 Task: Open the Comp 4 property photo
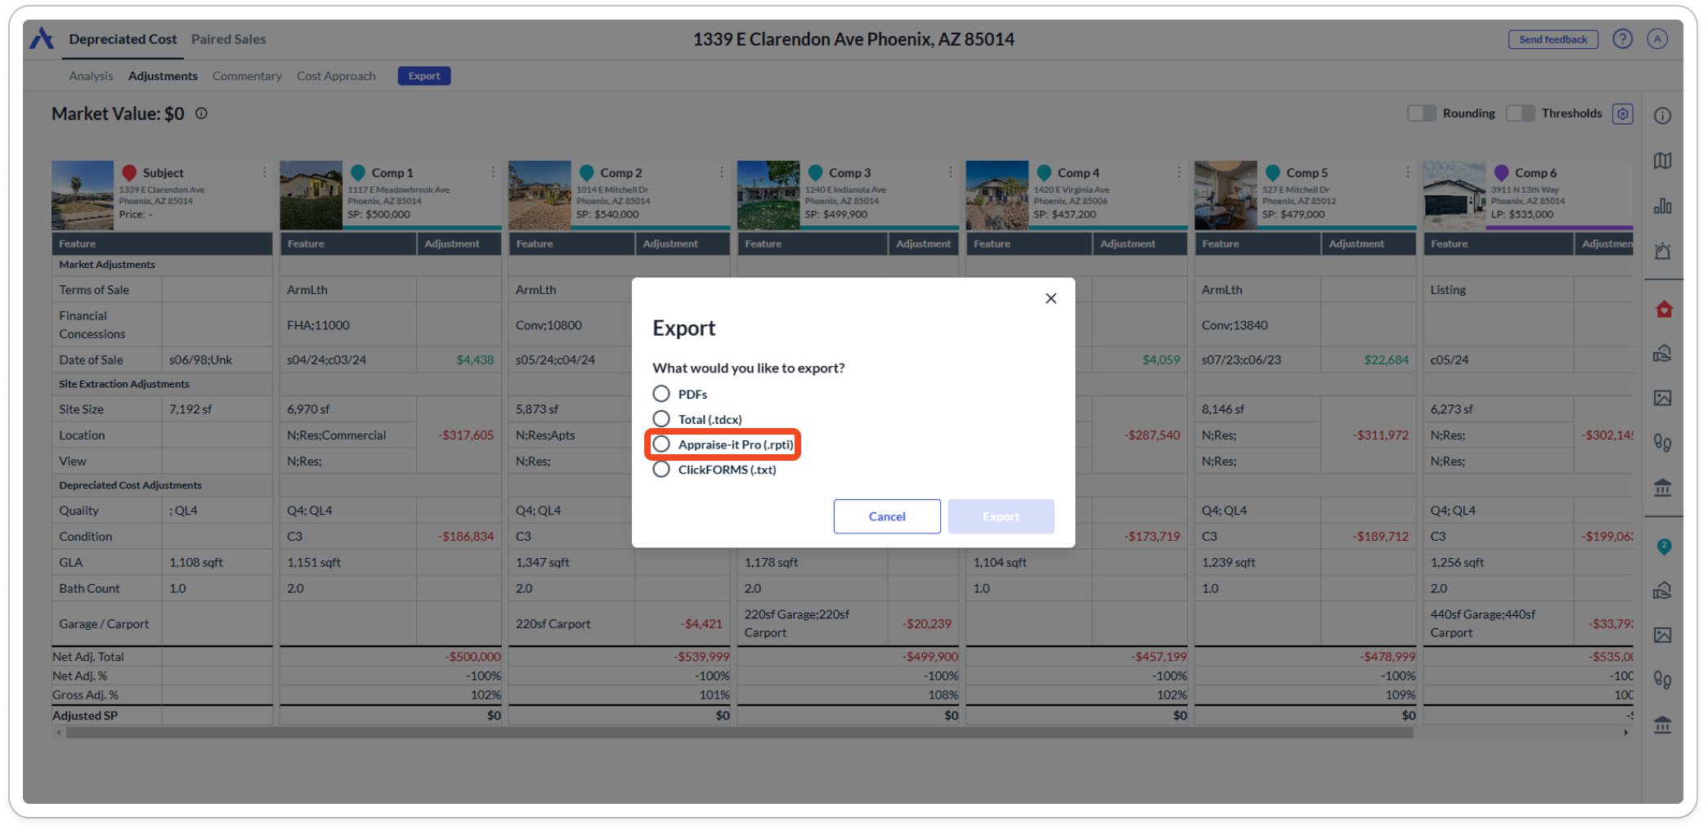pyautogui.click(x=997, y=195)
